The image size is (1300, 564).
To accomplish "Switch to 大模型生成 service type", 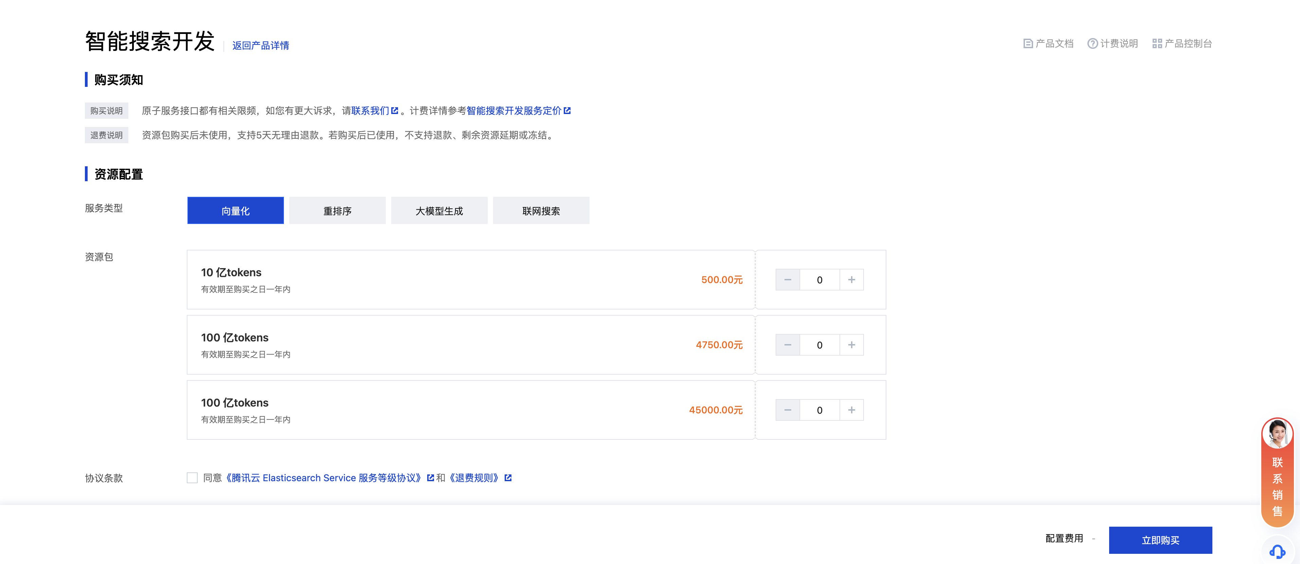I will click(x=439, y=211).
